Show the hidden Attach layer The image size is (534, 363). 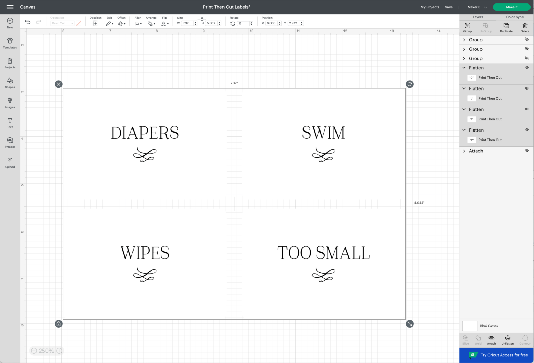click(x=527, y=151)
